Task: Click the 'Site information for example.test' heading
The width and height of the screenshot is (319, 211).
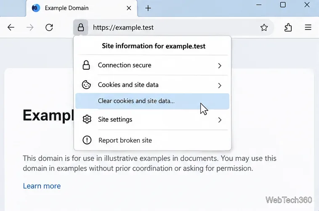Action: click(154, 46)
